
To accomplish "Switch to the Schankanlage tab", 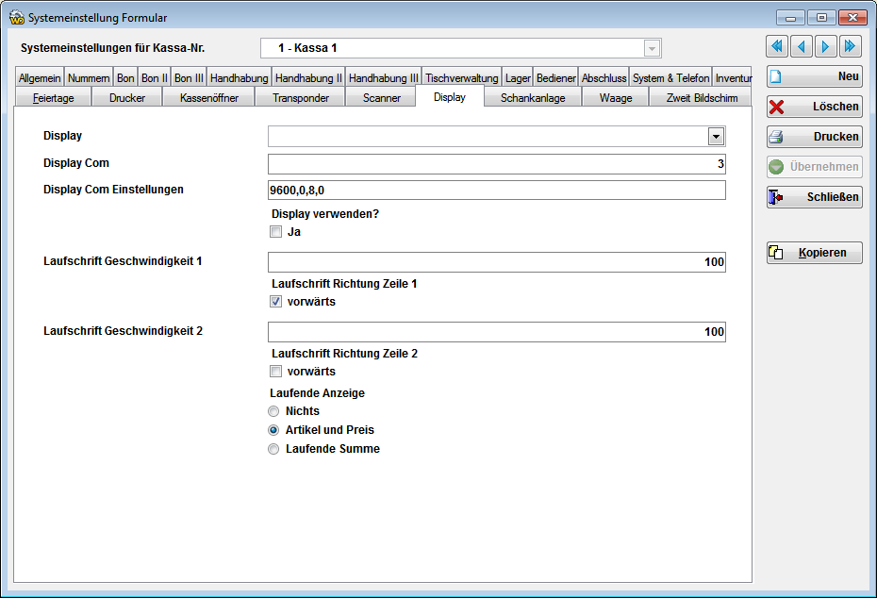I will (533, 98).
